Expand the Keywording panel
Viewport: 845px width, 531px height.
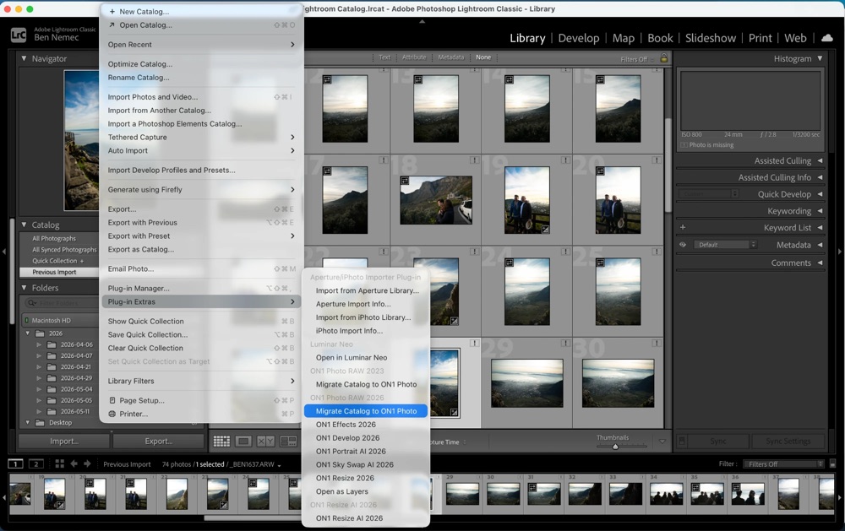click(x=820, y=210)
